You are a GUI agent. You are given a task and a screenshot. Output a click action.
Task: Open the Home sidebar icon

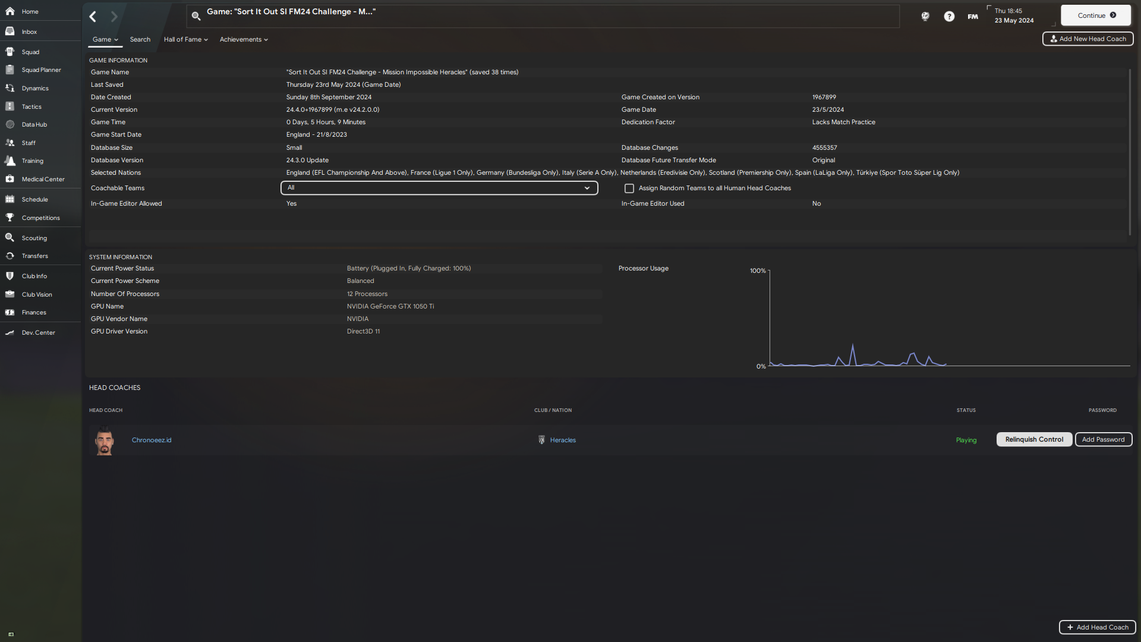[x=10, y=11]
